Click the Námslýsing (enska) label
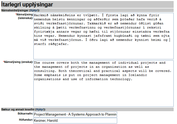Viewport: 177px width, 124px height. pyautogui.click(x=19, y=62)
